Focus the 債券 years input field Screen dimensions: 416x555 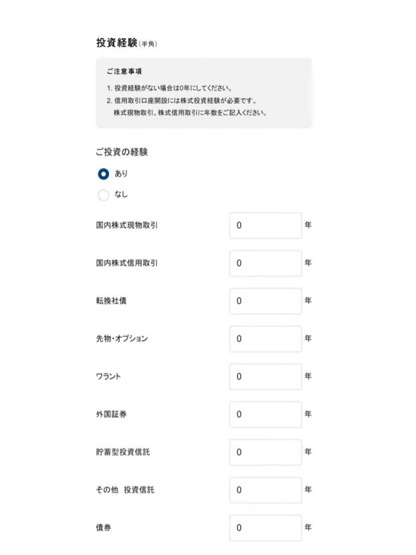(x=266, y=528)
